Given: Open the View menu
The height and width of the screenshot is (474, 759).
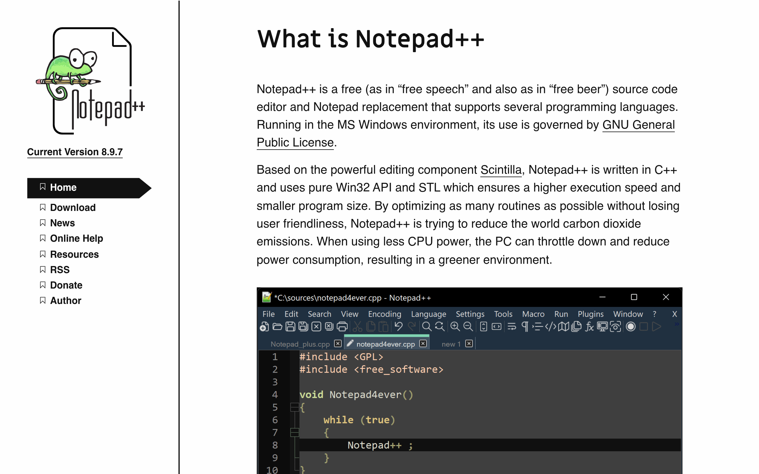Looking at the screenshot, I should (349, 314).
